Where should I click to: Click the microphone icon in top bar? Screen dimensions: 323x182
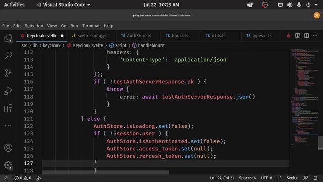pyautogui.click(x=299, y=5)
